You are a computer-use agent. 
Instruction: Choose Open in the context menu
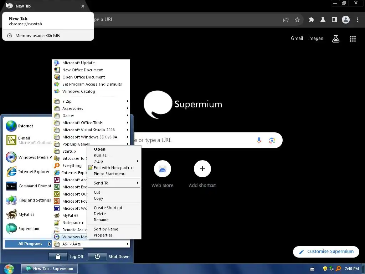[114, 149]
